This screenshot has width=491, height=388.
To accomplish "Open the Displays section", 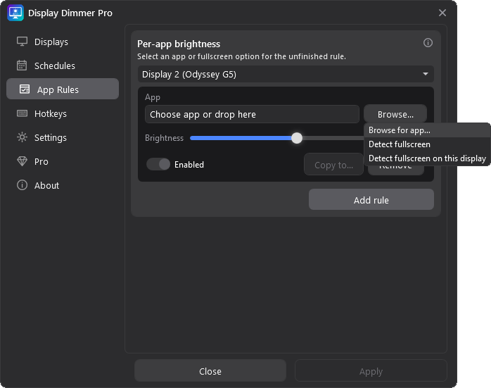I will point(51,42).
